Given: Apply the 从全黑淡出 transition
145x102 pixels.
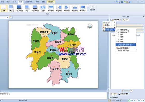Looking at the screenshot, I should (19, 9).
